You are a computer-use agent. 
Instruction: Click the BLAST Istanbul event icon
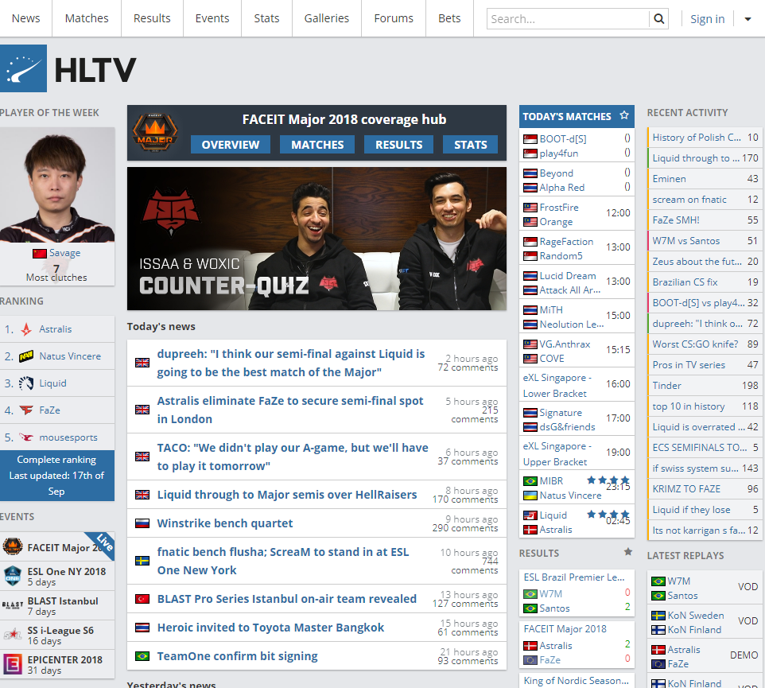click(13, 605)
